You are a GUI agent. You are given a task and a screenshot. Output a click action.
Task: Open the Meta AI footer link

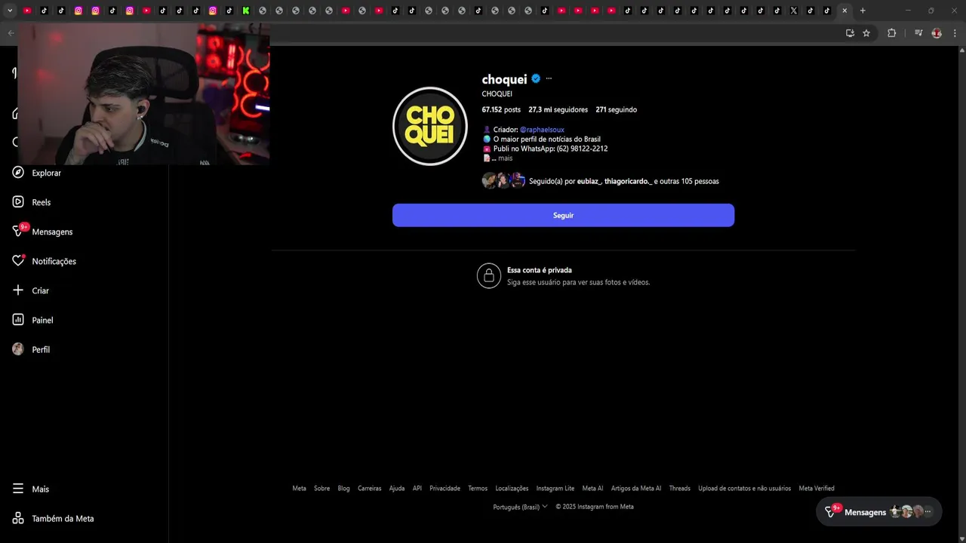[592, 488]
